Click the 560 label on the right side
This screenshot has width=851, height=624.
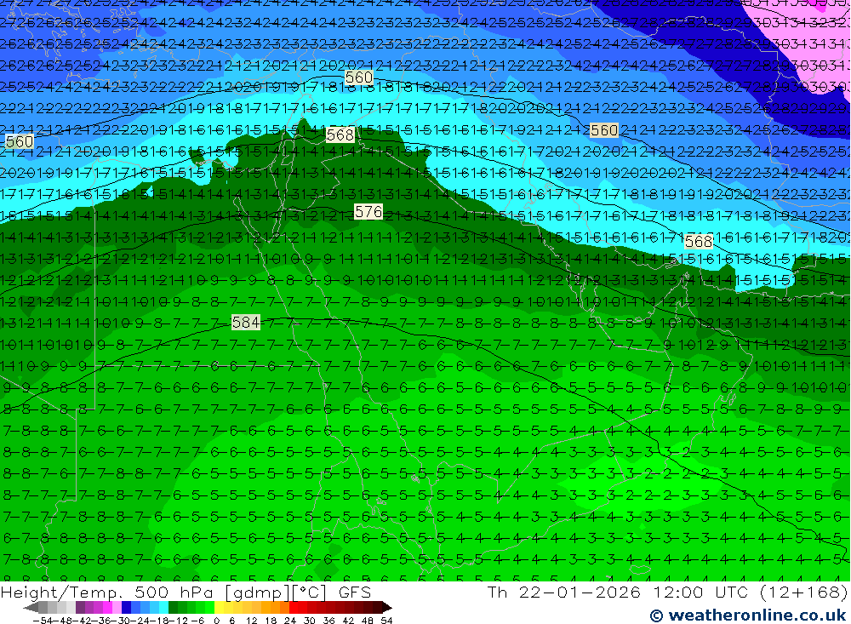click(x=603, y=130)
